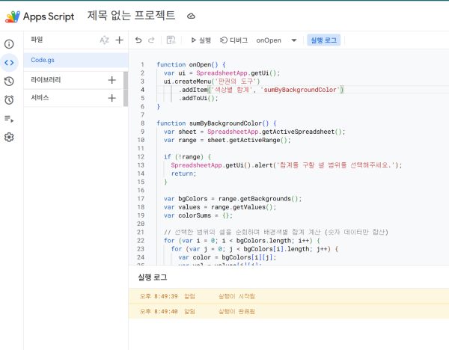The height and width of the screenshot is (350, 449).
Task: Start debugging with 디버그 button
Action: point(233,40)
